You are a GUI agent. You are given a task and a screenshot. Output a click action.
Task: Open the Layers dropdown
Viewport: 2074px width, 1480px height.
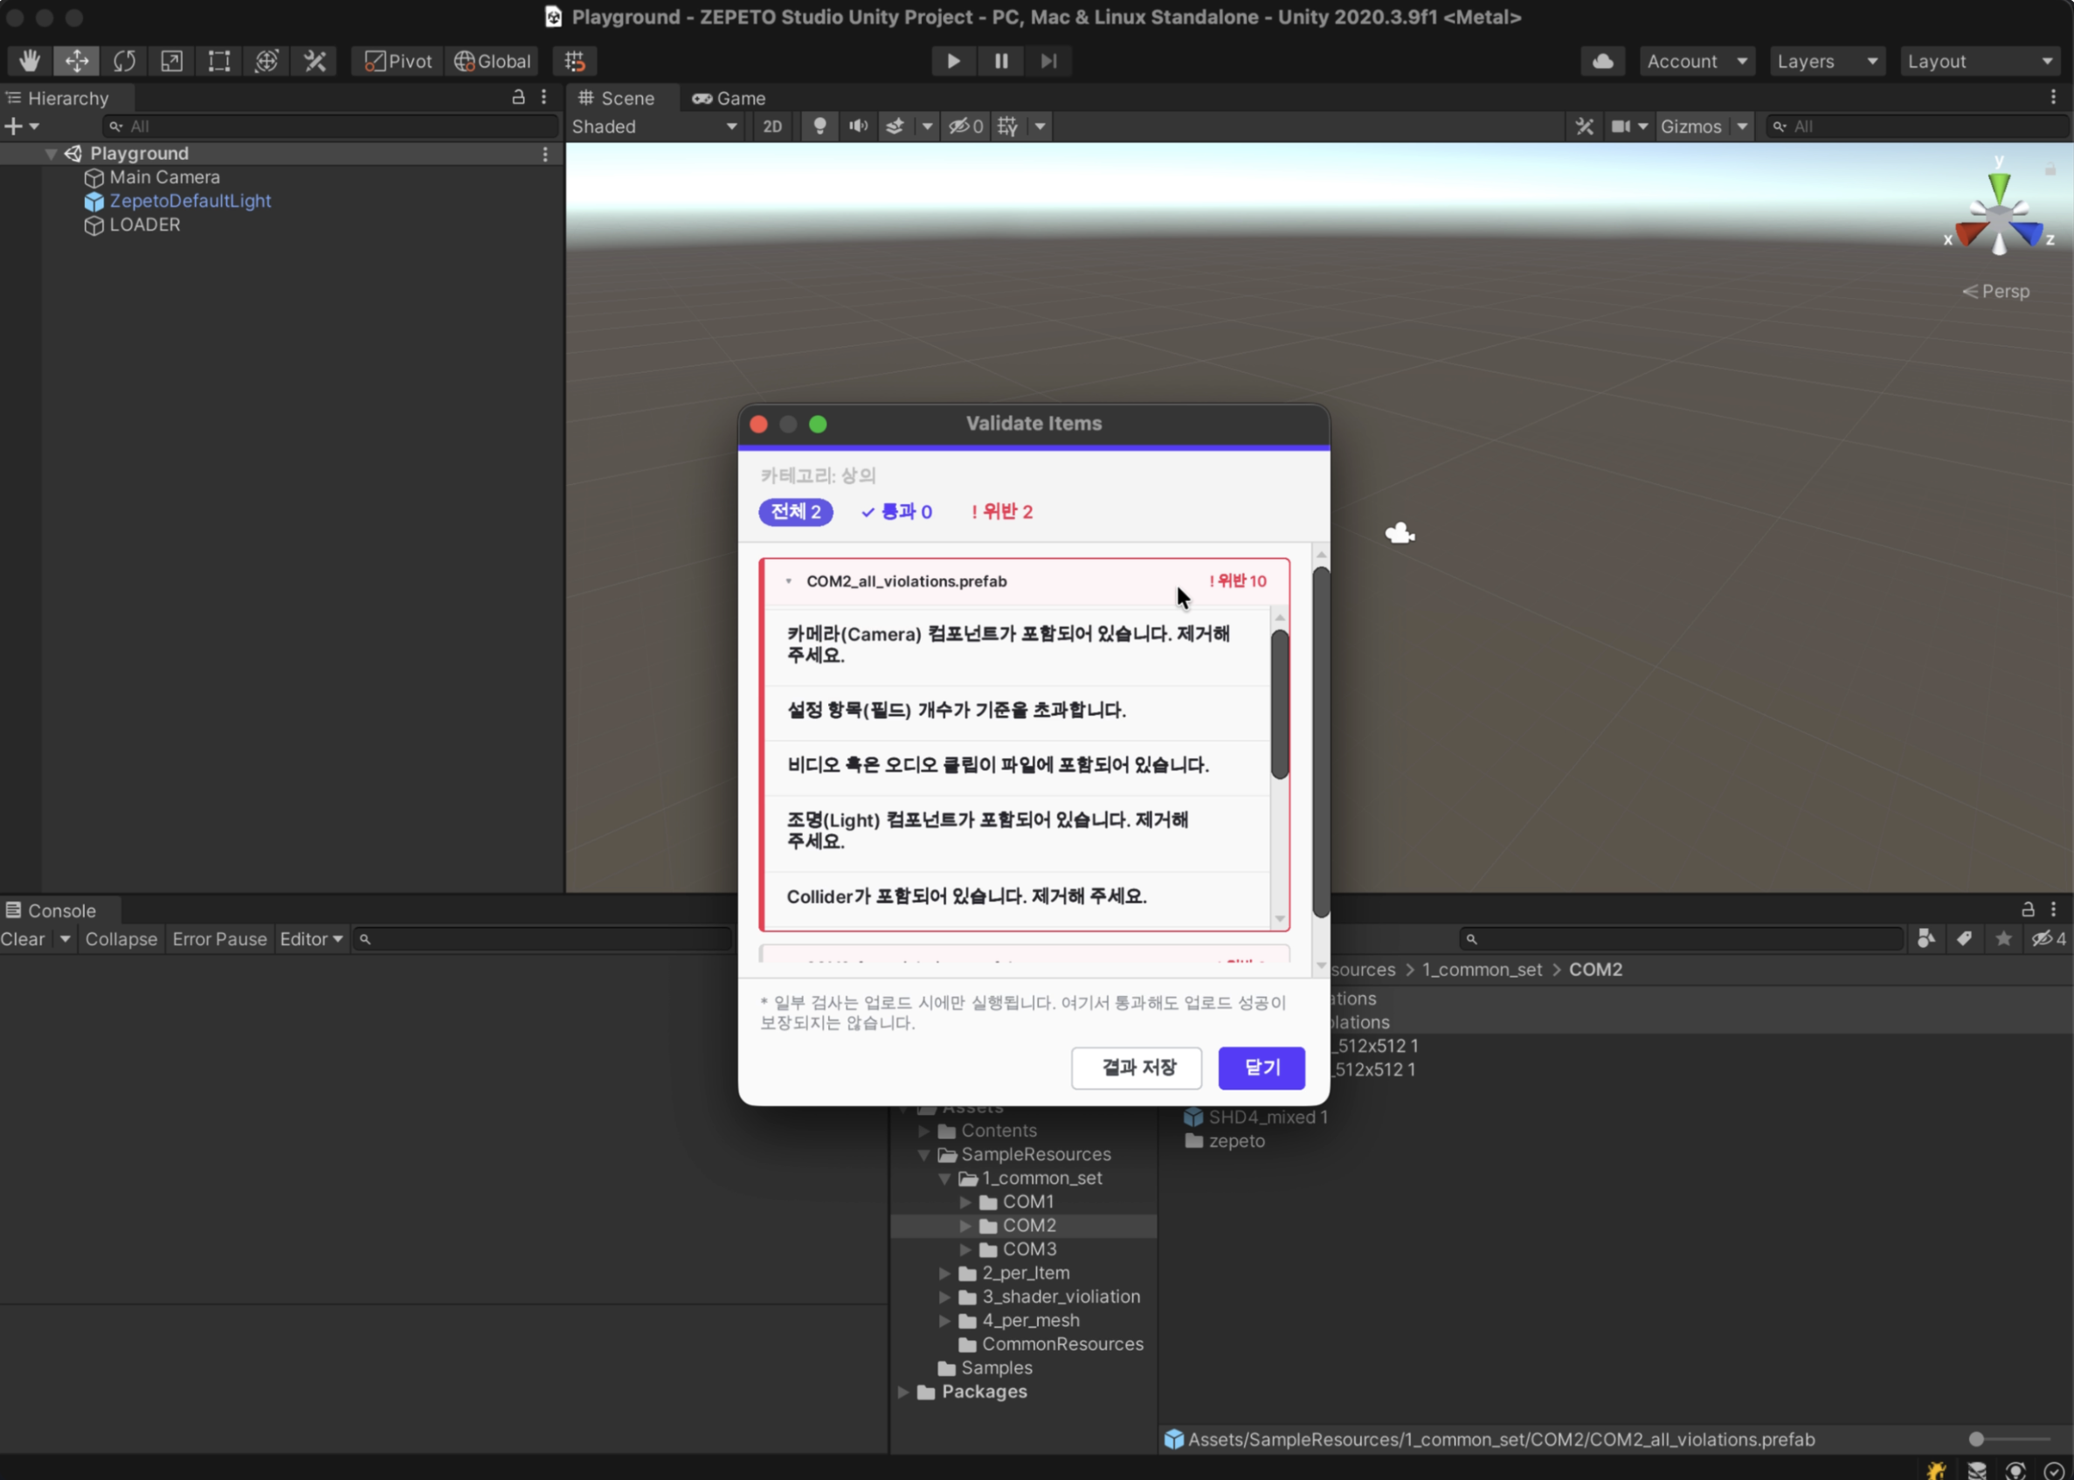(1826, 61)
